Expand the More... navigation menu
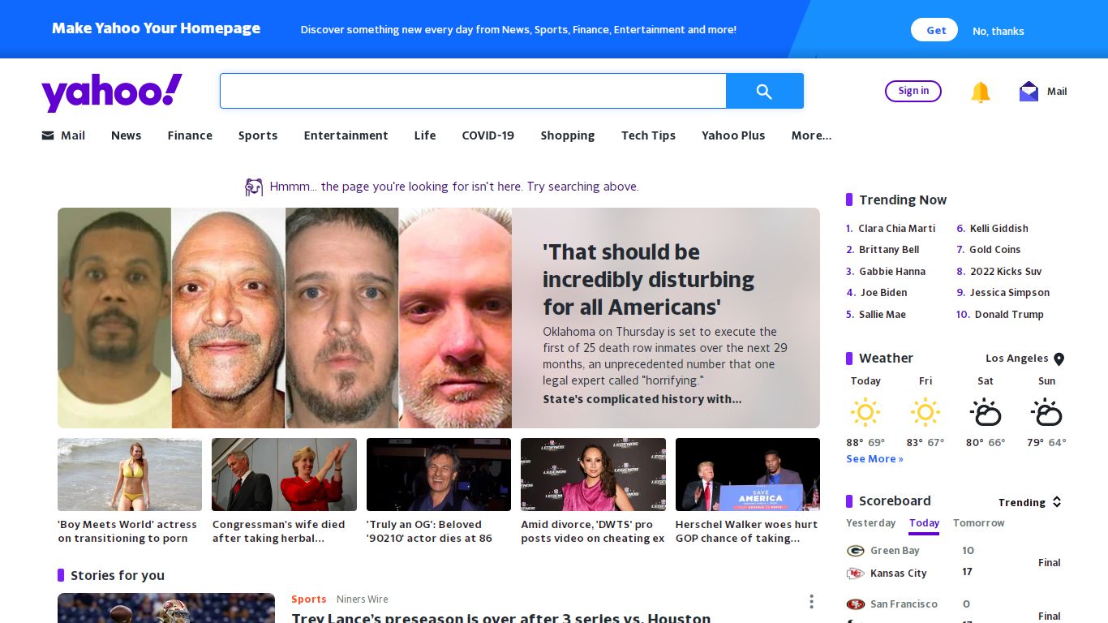Image resolution: width=1108 pixels, height=623 pixels. pos(811,135)
